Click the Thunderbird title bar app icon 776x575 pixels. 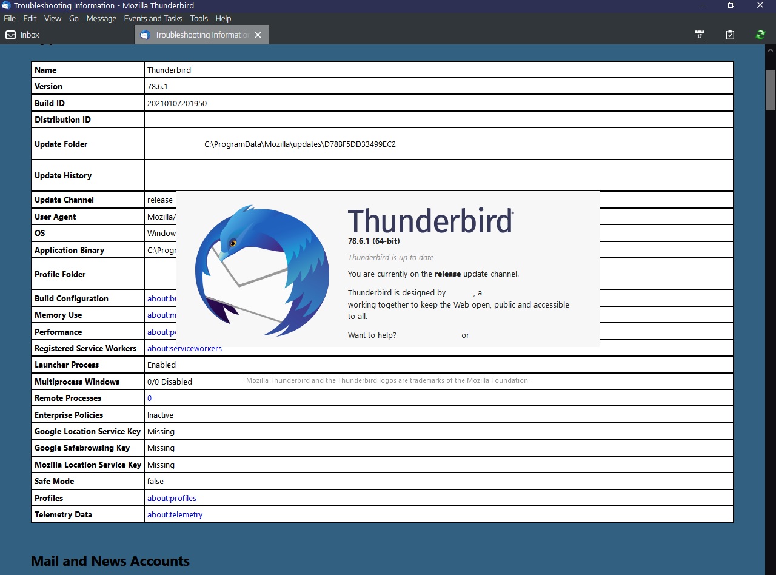(6, 5)
